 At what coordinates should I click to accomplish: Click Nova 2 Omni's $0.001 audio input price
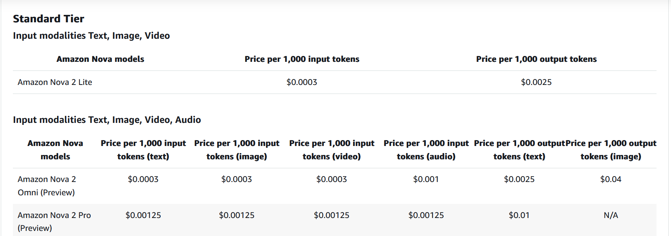[x=426, y=179]
